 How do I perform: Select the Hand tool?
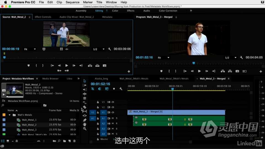click(x=85, y=124)
